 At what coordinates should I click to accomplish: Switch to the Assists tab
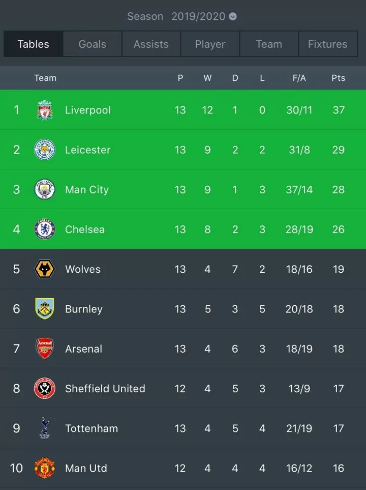[151, 44]
